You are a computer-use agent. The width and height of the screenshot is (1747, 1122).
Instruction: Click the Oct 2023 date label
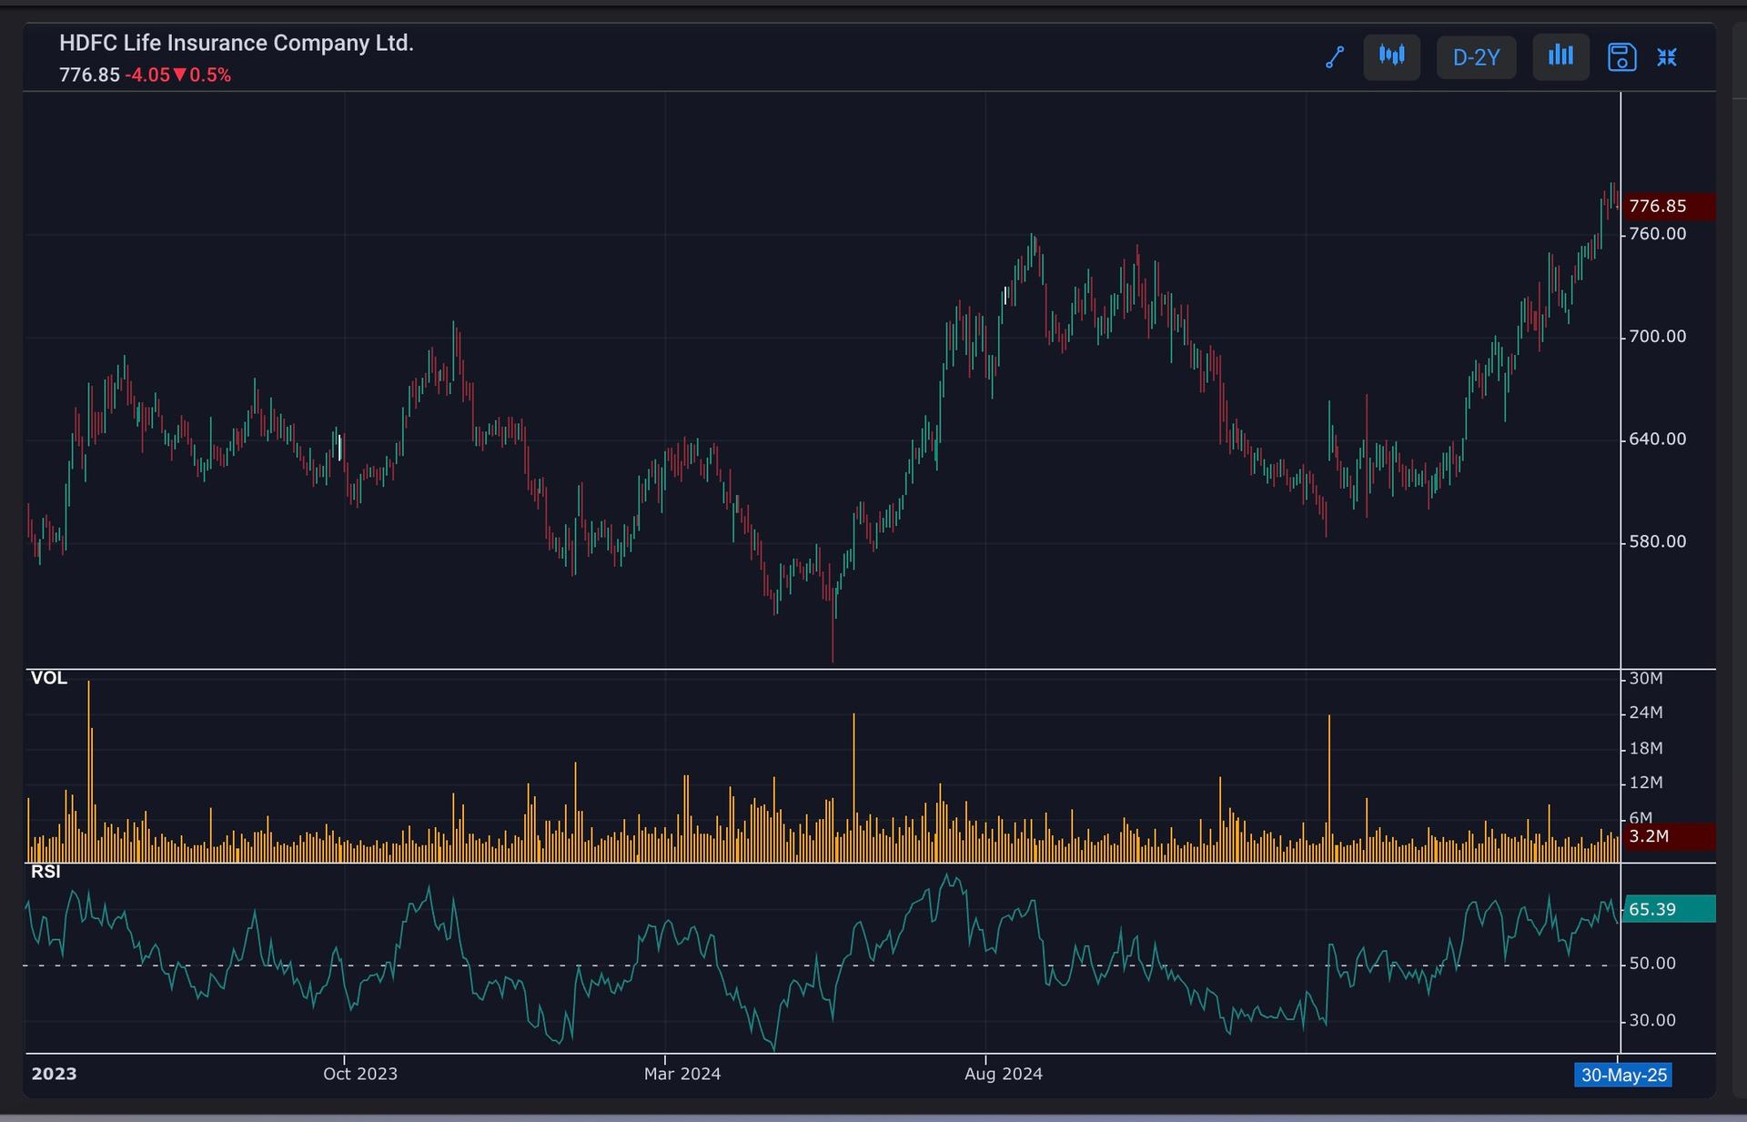360,1074
